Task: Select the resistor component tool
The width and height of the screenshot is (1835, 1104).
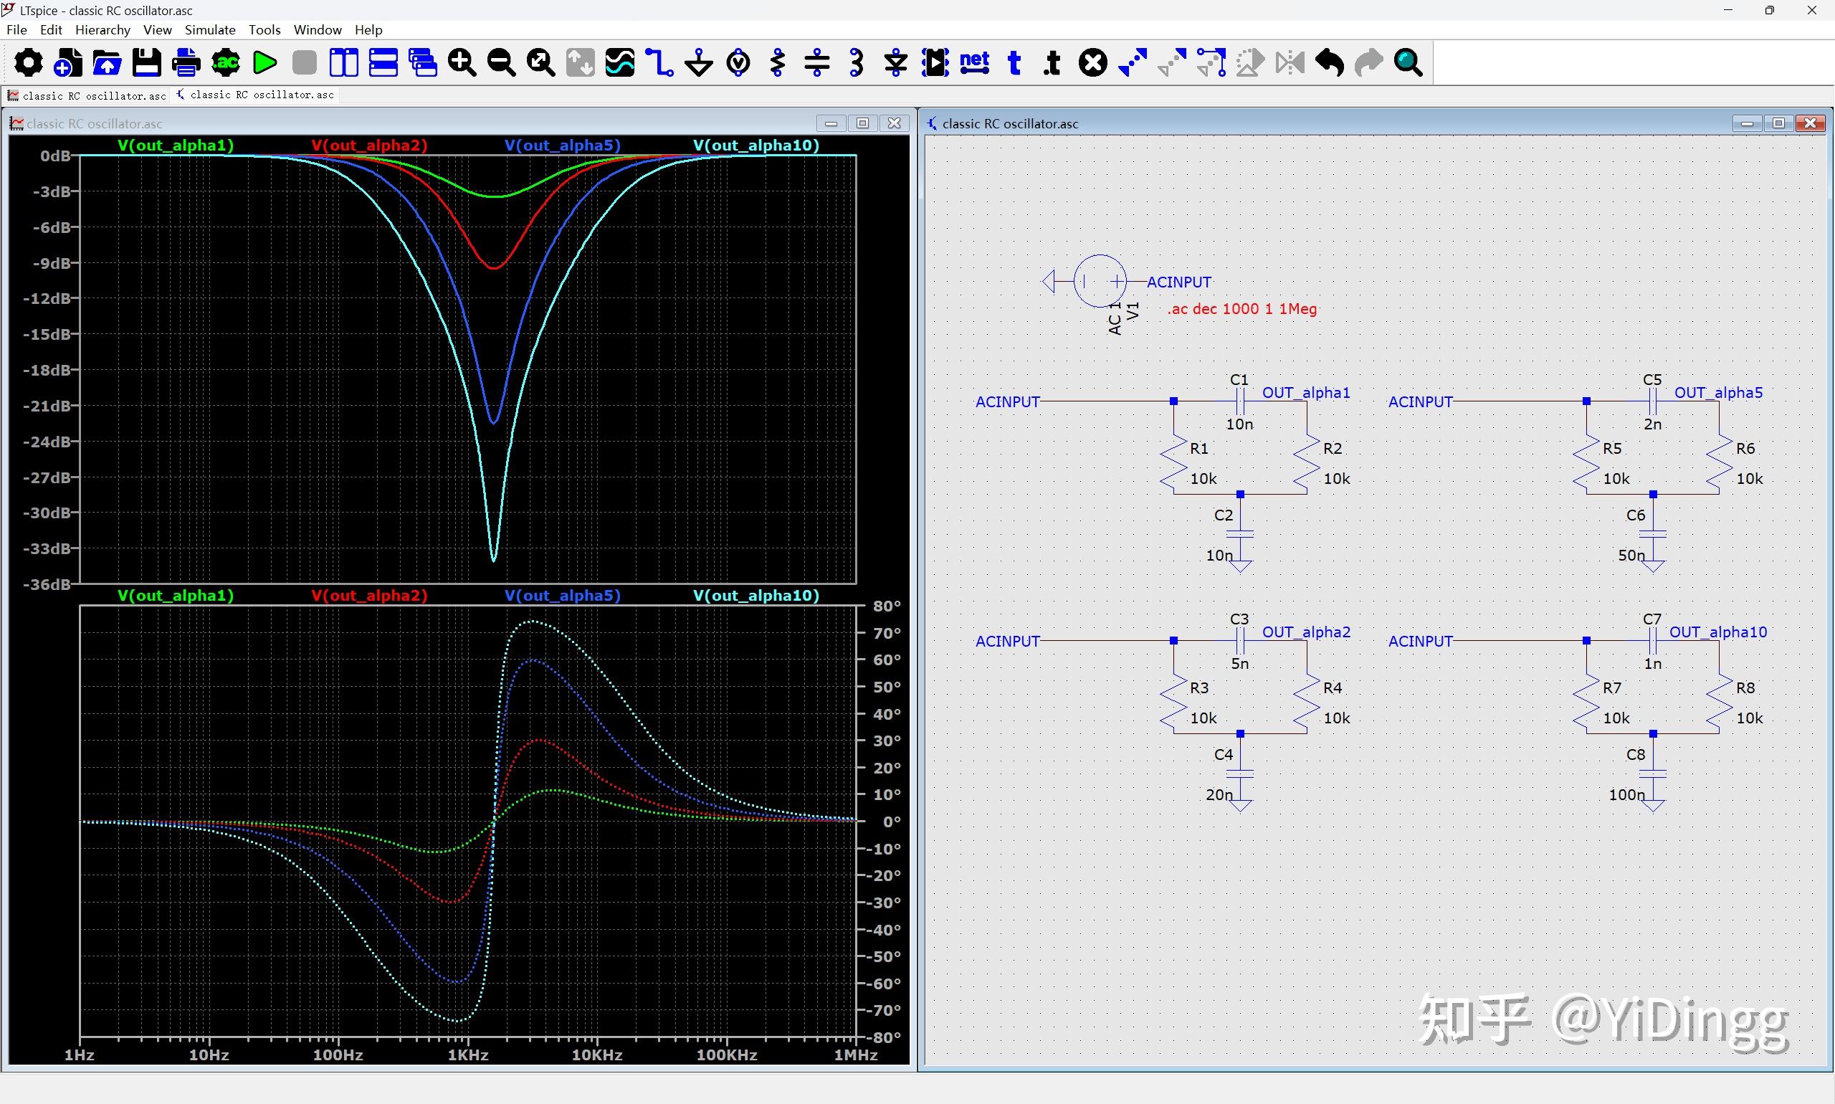Action: point(777,63)
